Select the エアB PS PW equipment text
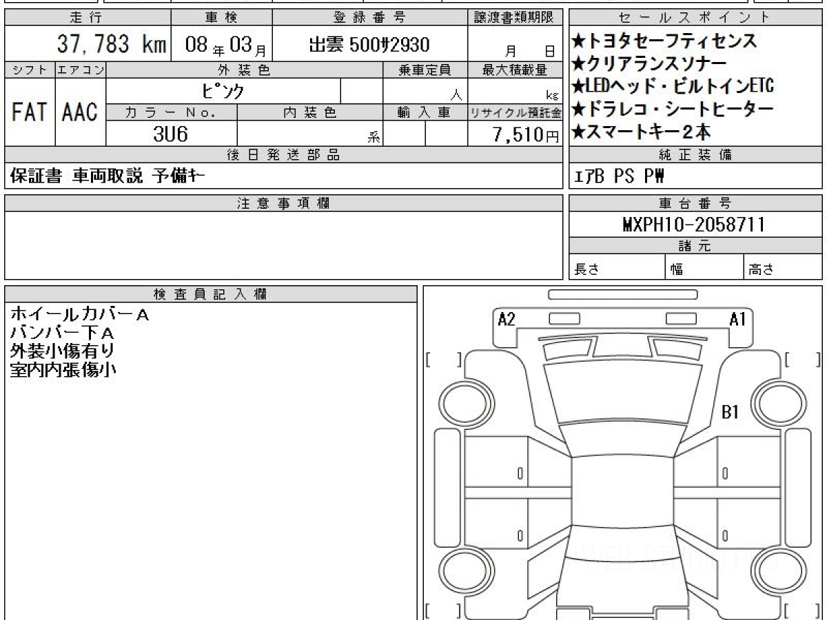 [620, 176]
